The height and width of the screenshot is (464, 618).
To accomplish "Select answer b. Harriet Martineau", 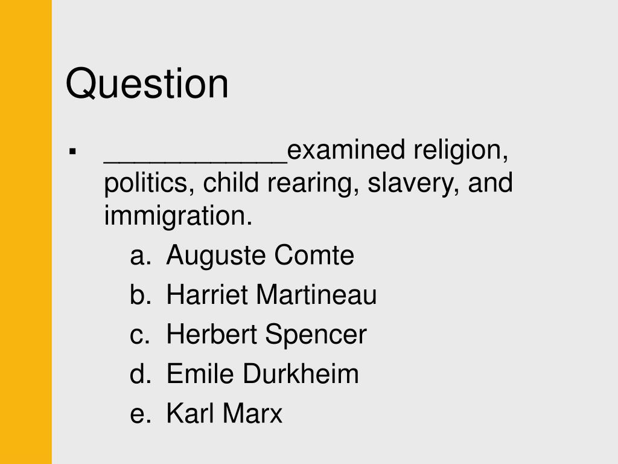I will 253,295.
